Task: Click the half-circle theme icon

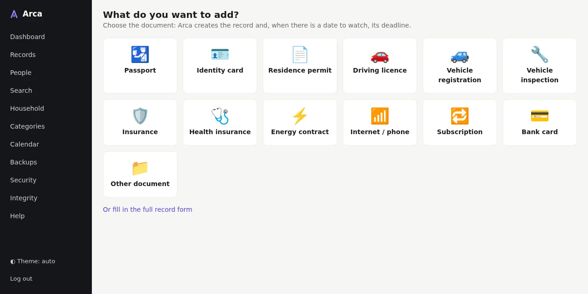Action: [x=13, y=261]
